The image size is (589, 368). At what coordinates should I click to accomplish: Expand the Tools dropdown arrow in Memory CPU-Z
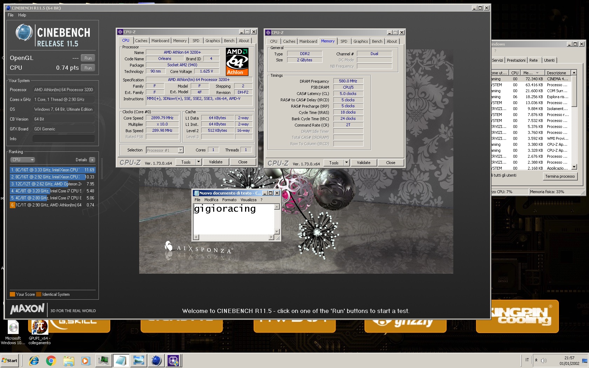point(346,163)
